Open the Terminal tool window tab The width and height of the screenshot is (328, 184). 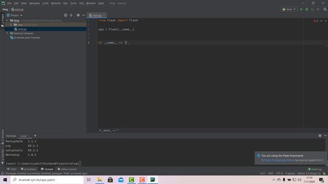[47, 169]
